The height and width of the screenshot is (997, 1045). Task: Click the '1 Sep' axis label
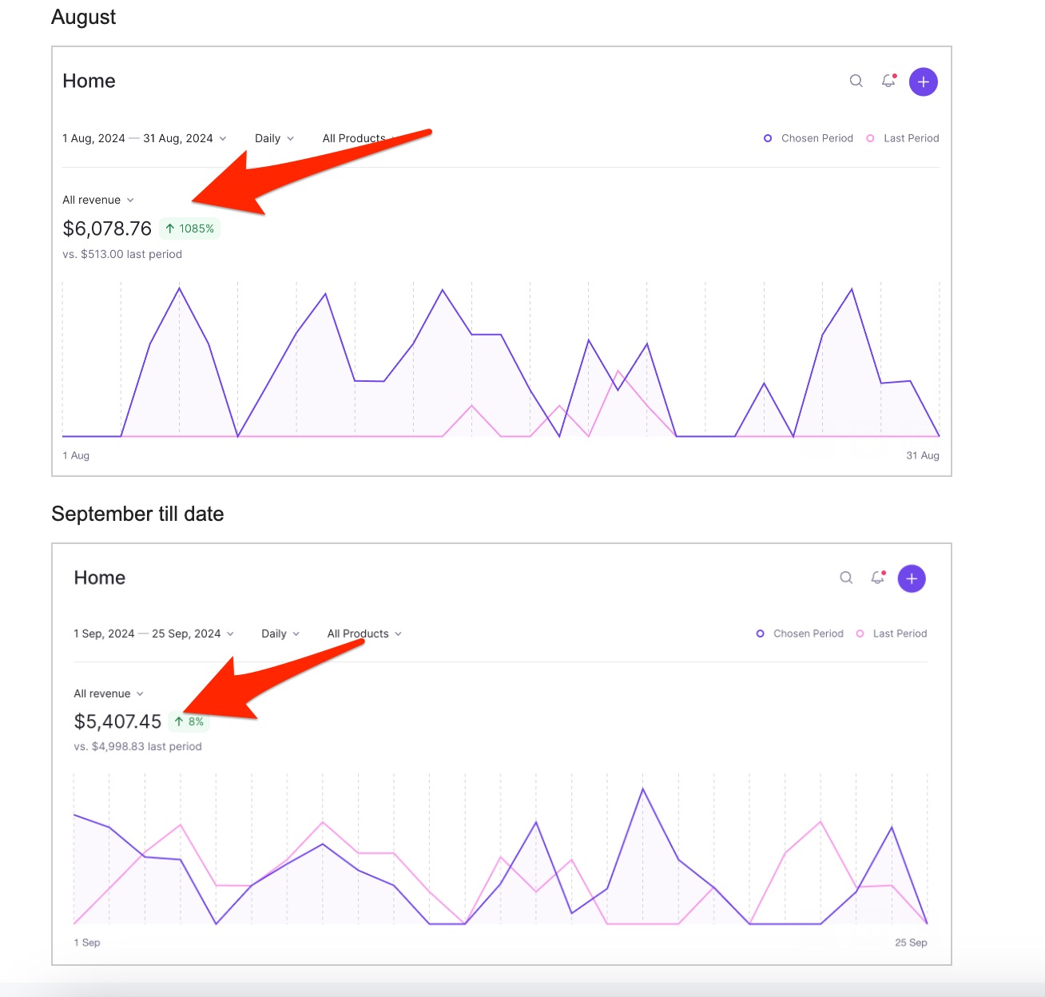tap(87, 943)
